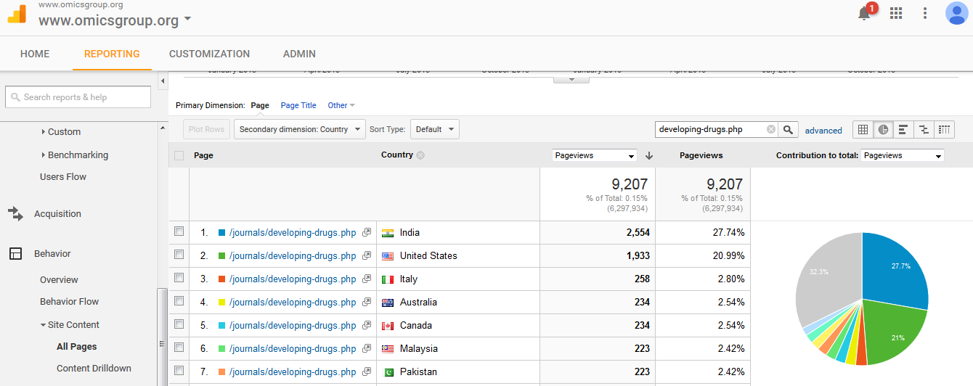Clear the developing-drugs.php filter text
The width and height of the screenshot is (973, 386).
coord(770,130)
